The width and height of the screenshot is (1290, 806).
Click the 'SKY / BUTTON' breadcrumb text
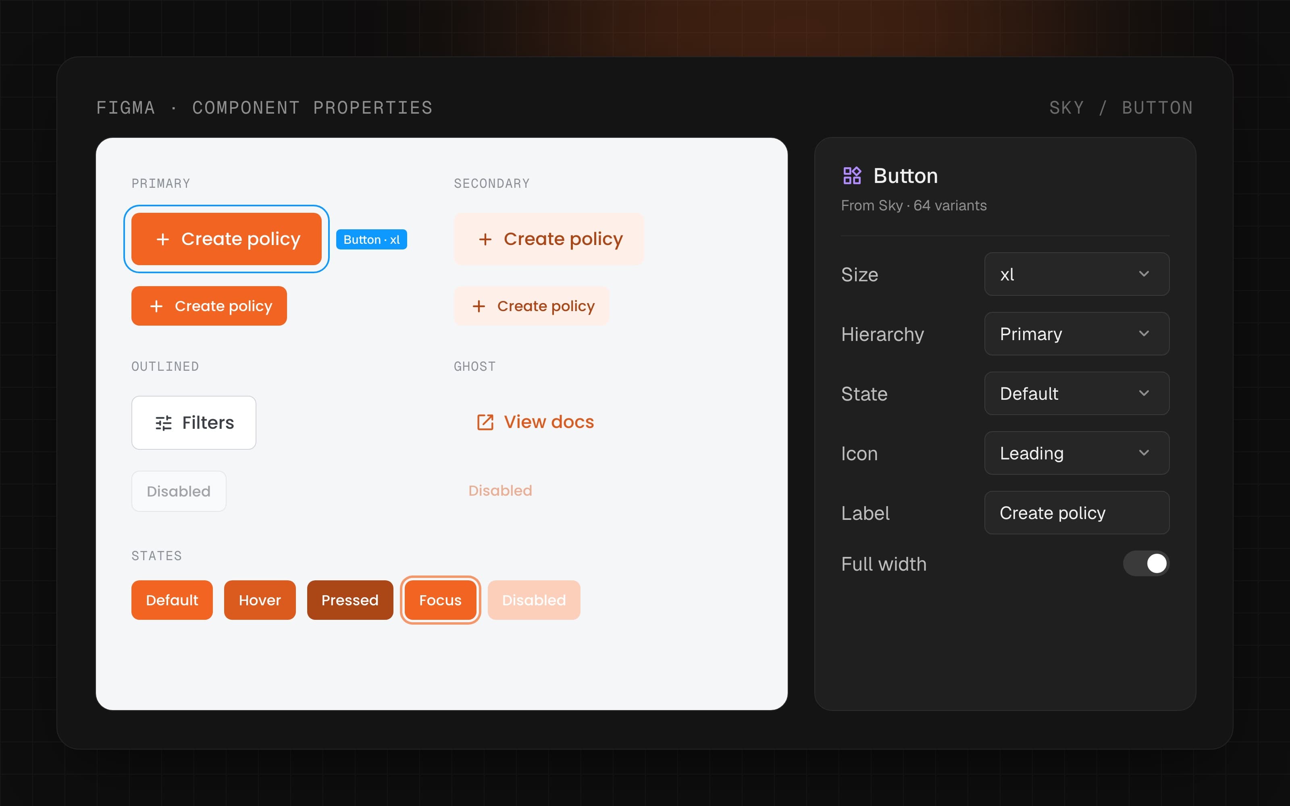[x=1121, y=108]
